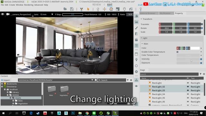206x116 pixels.
Task: Open the Advanced menu
Action: [39, 5]
